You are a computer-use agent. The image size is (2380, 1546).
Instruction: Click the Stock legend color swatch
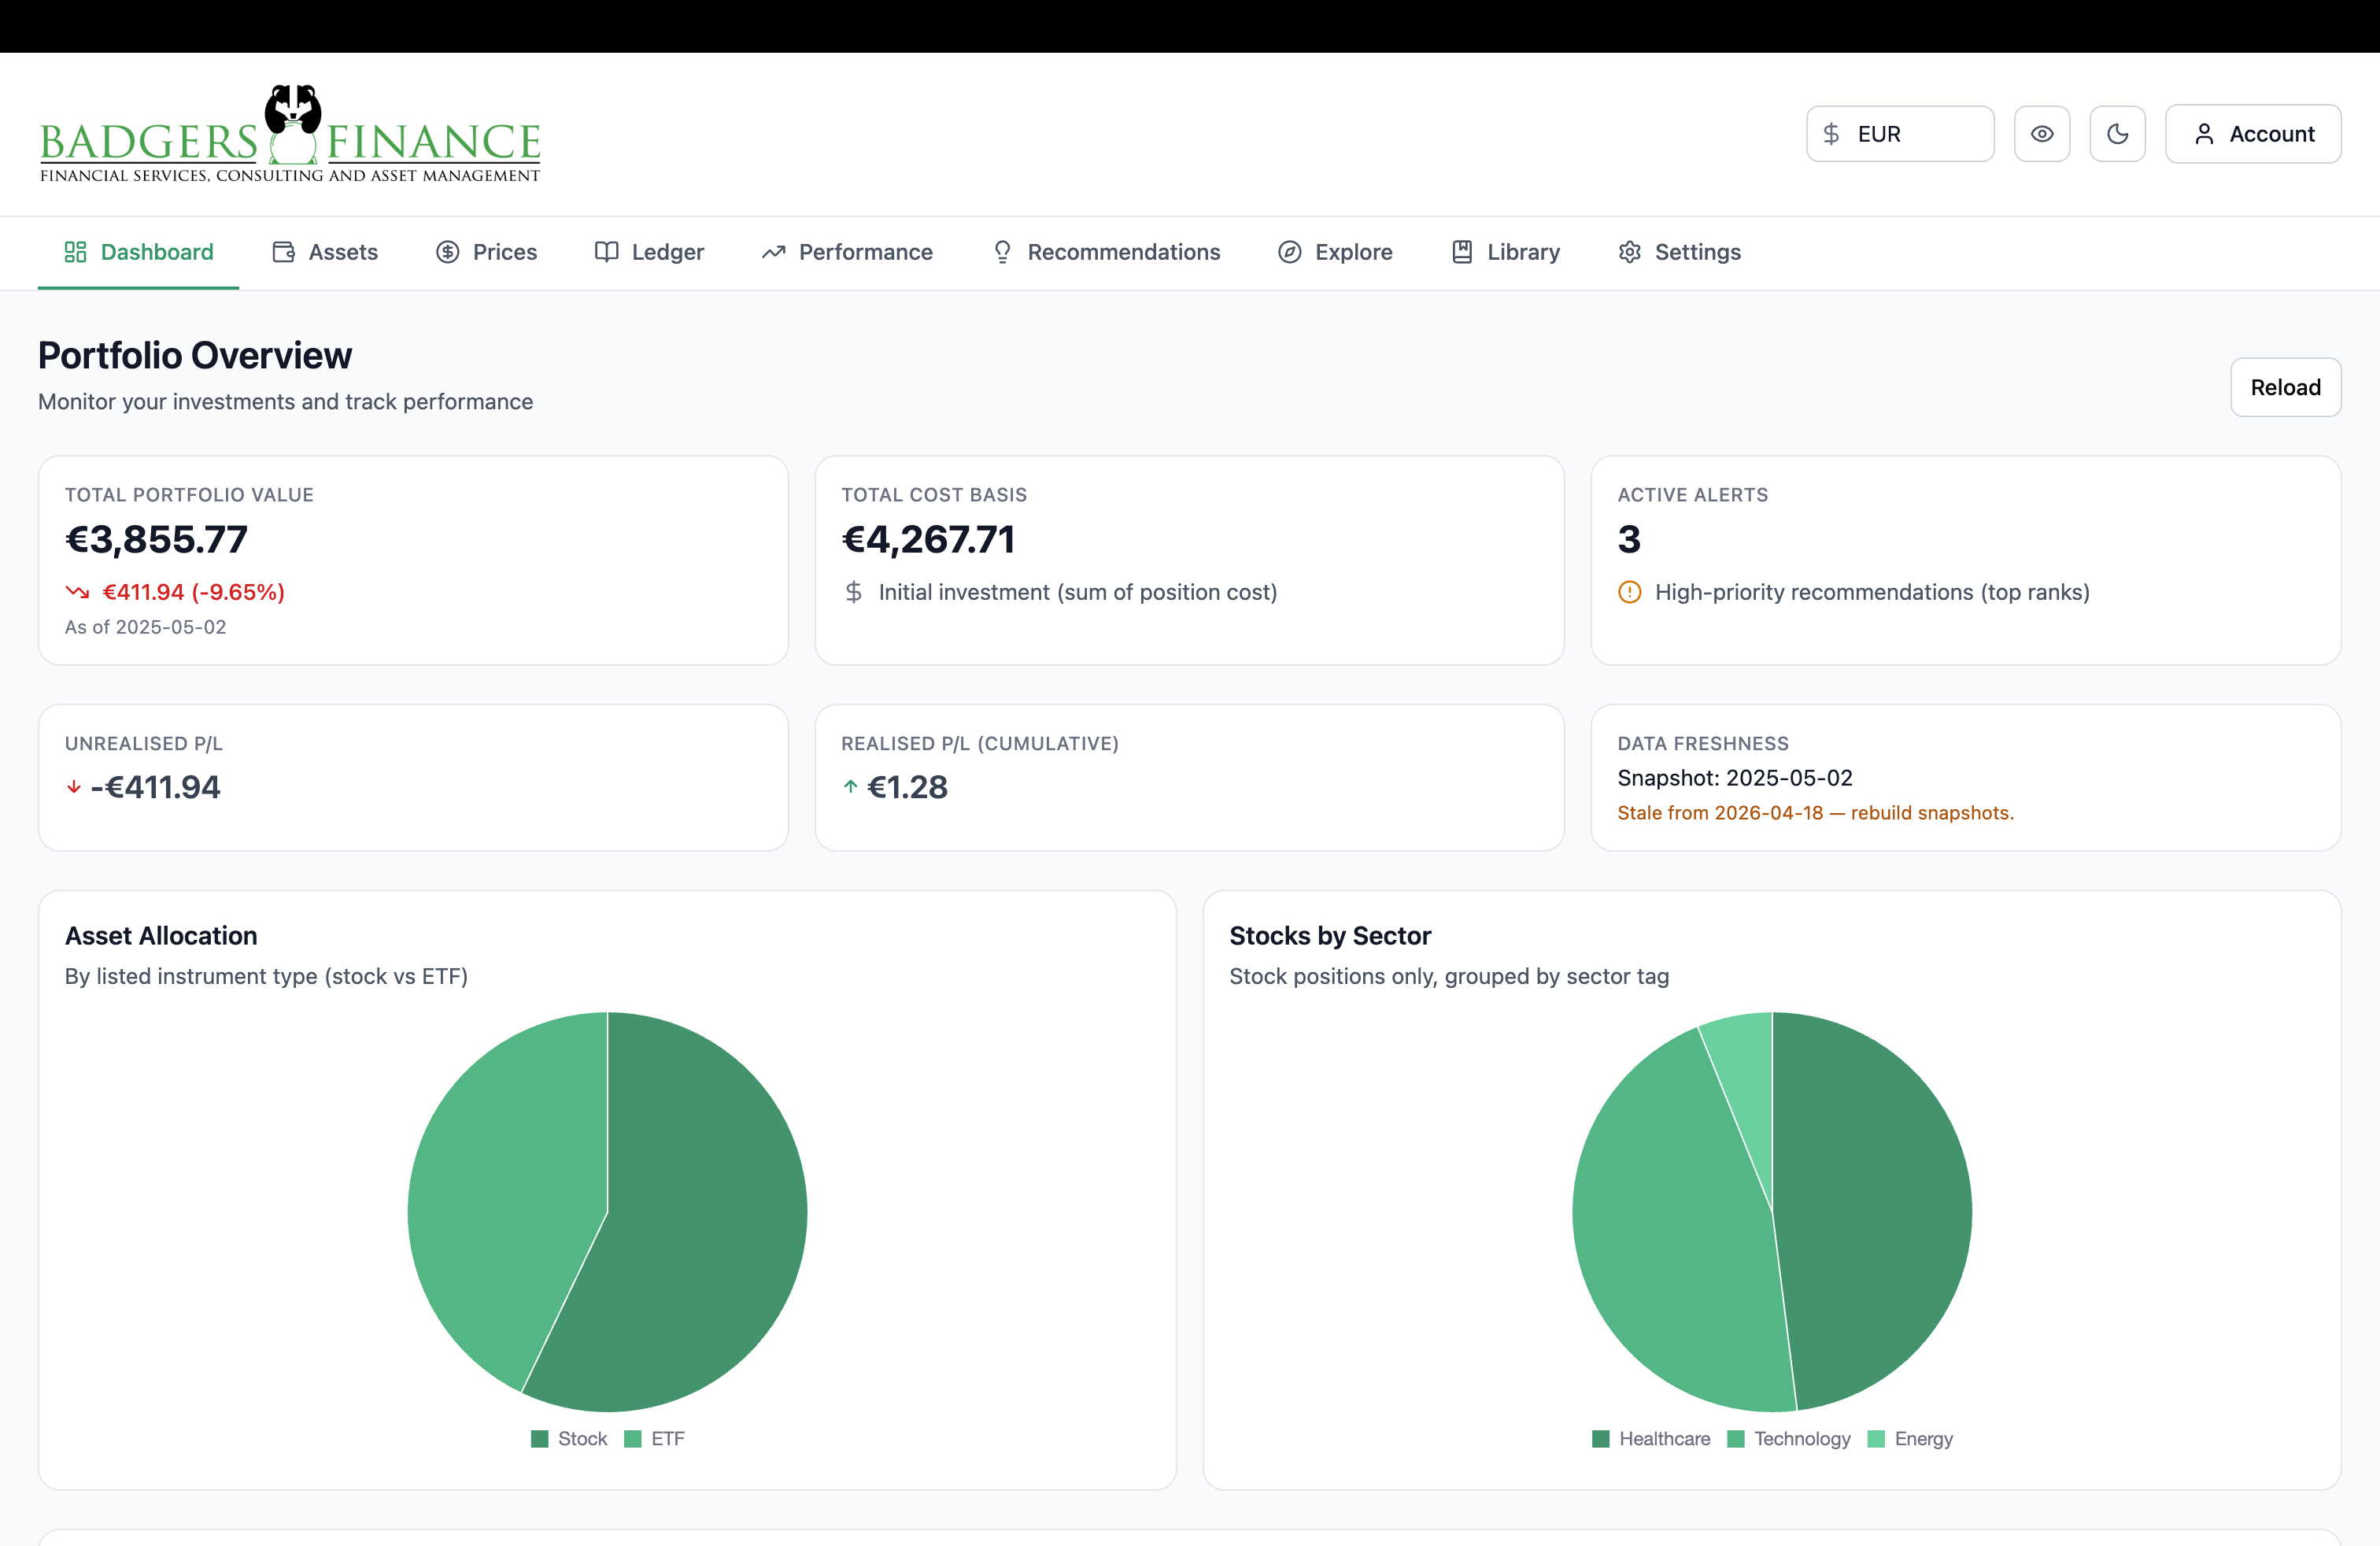(540, 1439)
